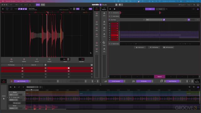Open the Filter automation dropdown
201x113 pixels.
point(154,20)
